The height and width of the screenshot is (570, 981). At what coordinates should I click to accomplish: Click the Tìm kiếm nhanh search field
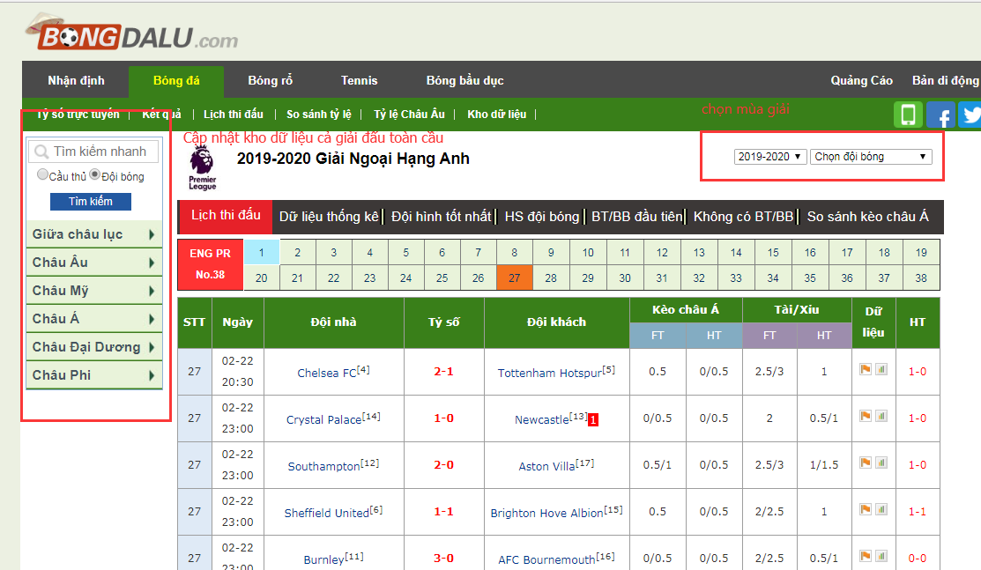click(93, 152)
